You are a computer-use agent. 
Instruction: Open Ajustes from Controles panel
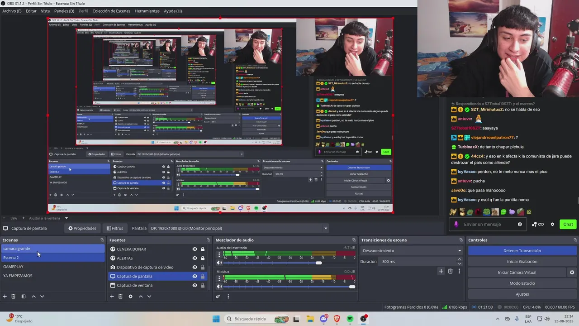[522, 294]
